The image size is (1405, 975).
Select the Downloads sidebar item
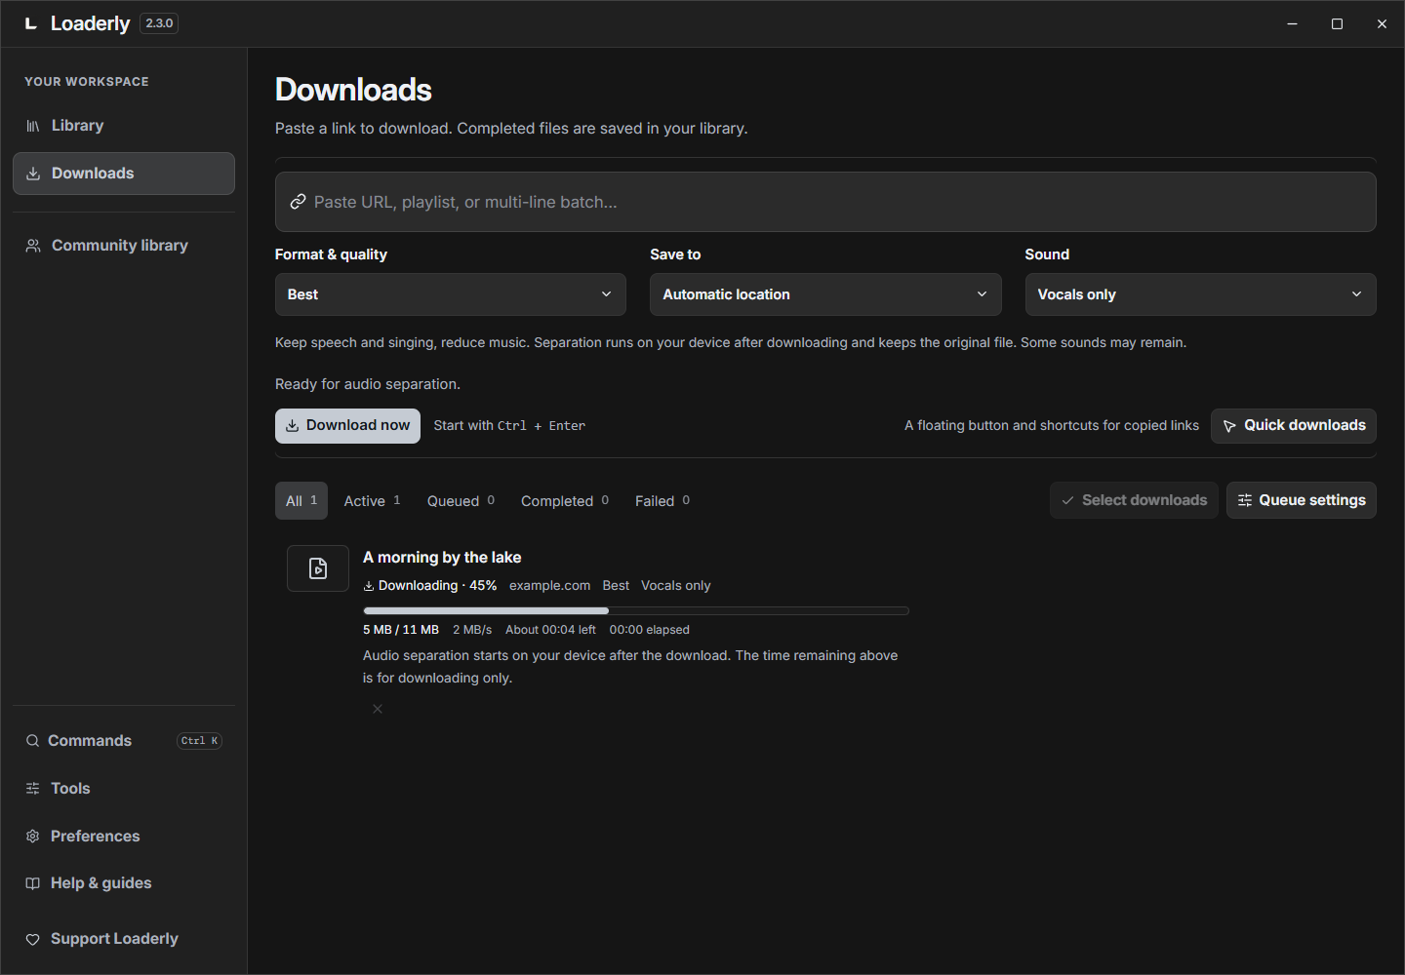(x=124, y=174)
